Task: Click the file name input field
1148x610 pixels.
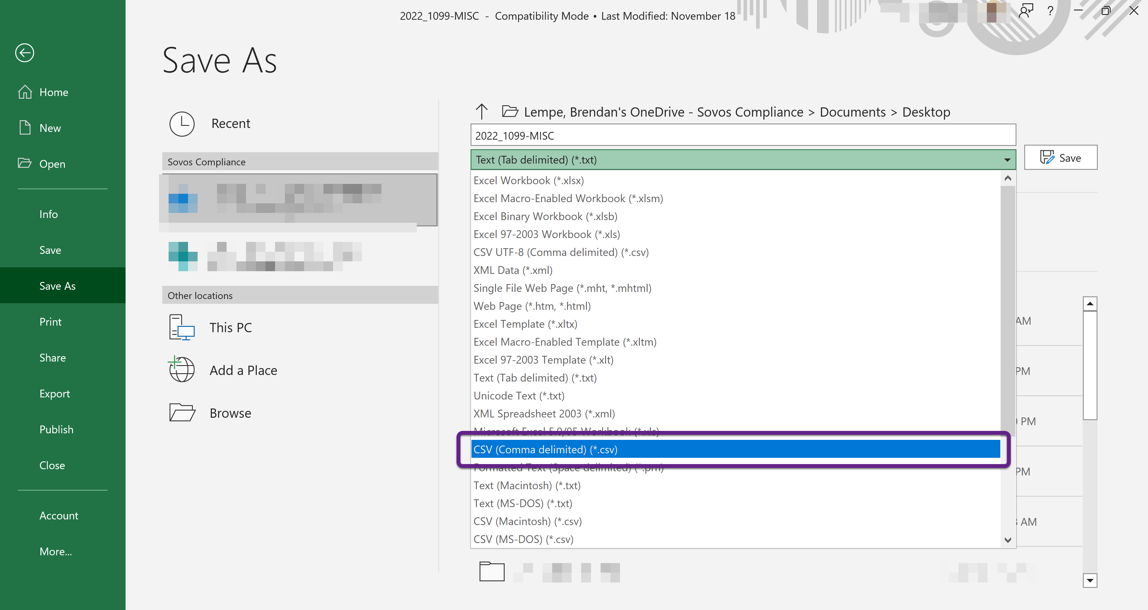Action: (742, 135)
